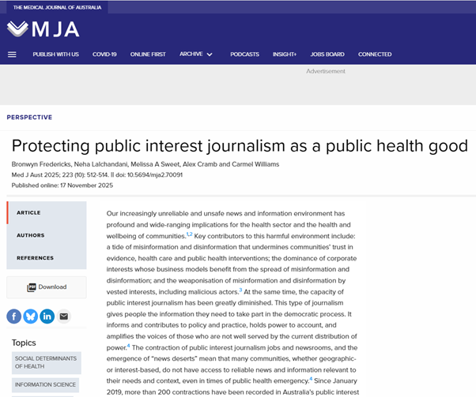Share article on LinkedIn
Screen dimensions: 476x397
tap(47, 316)
